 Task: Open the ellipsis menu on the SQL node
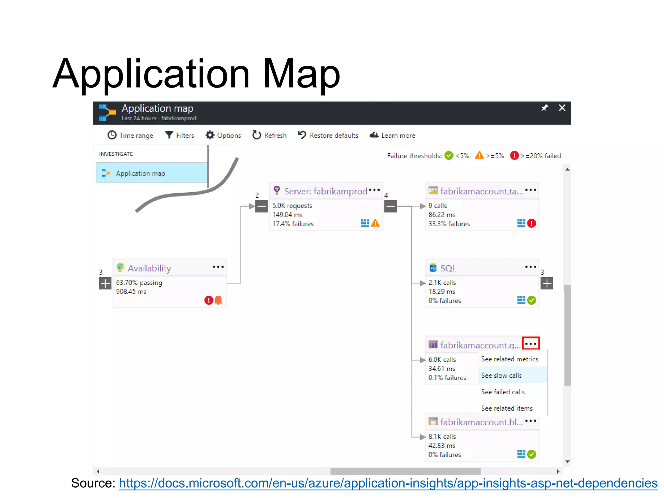tap(530, 267)
